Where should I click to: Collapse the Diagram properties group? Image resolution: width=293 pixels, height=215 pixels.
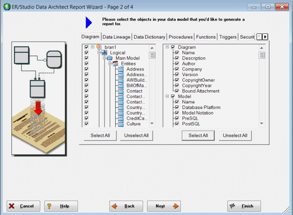(167, 47)
